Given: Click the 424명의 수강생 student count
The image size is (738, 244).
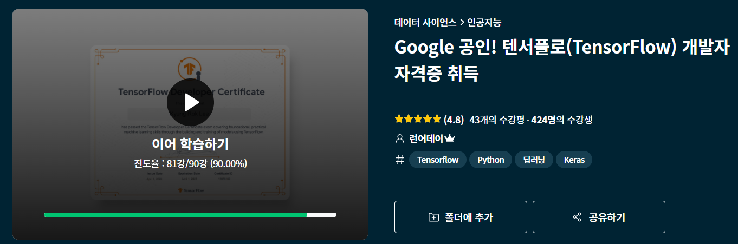Looking at the screenshot, I should [x=561, y=120].
